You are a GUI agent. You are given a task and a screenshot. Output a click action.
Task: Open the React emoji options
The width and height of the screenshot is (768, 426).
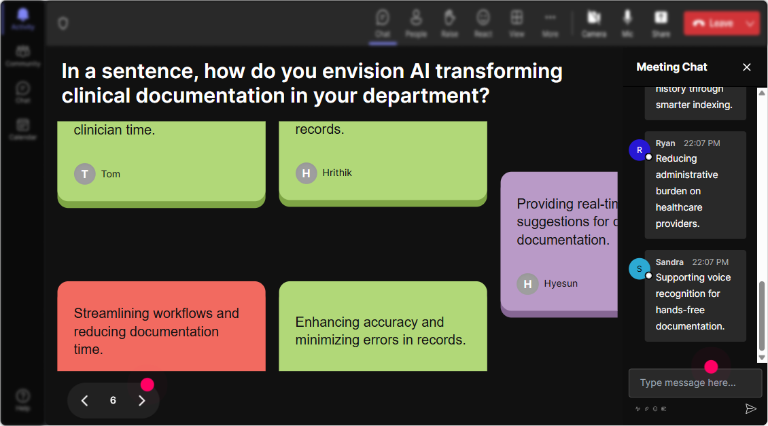483,23
